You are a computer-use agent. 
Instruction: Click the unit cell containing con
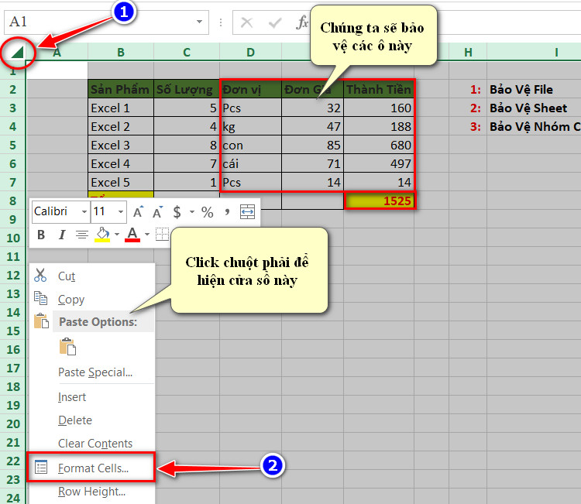click(251, 146)
